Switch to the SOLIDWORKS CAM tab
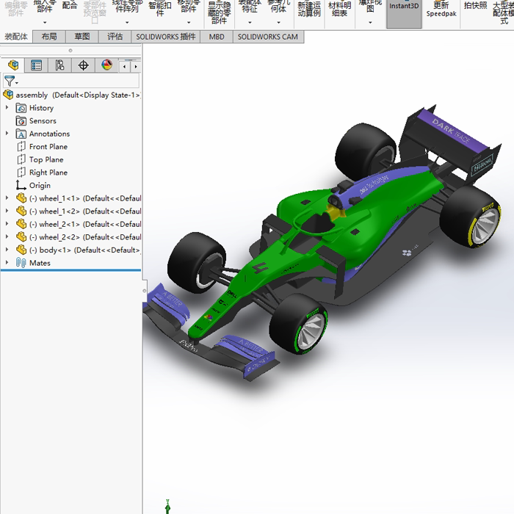The image size is (514, 514). pos(268,37)
